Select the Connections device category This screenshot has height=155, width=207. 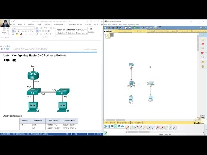click(116, 126)
